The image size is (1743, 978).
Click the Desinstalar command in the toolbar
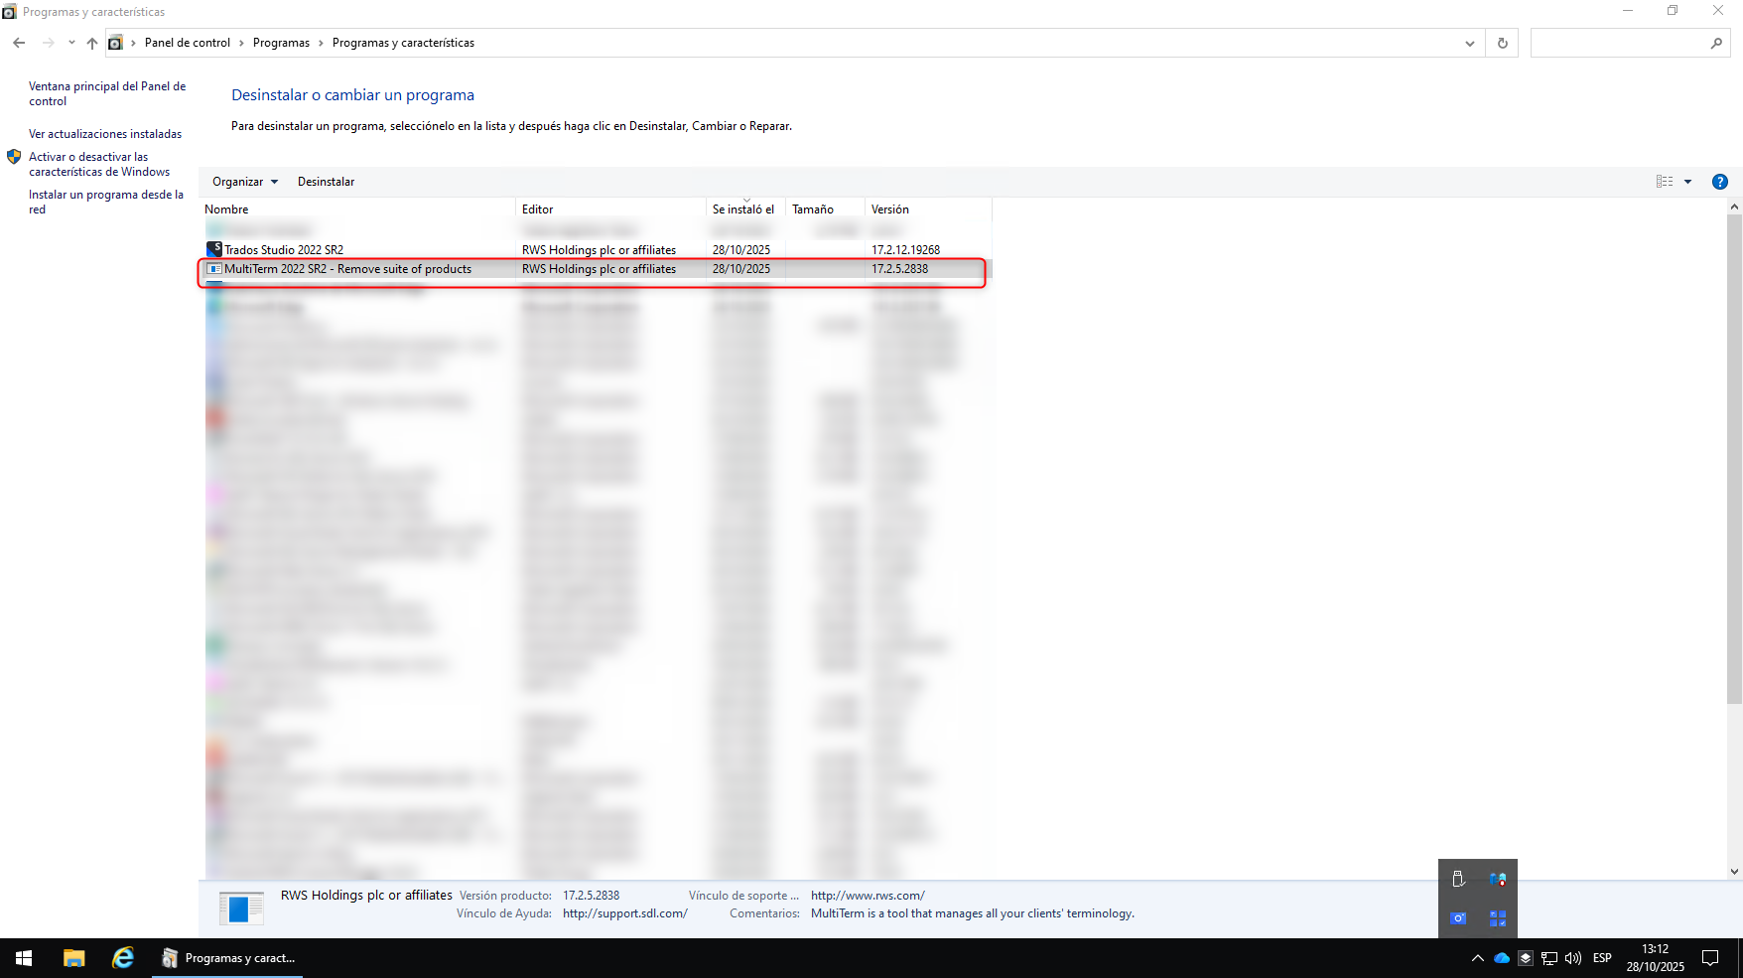[326, 182]
